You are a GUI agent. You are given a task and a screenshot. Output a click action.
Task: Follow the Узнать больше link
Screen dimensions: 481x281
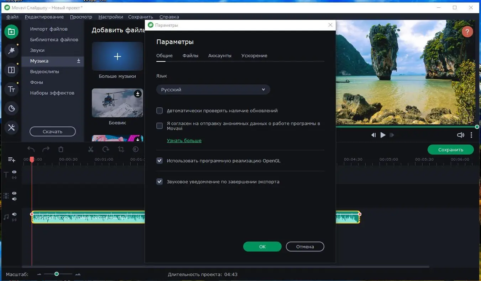coord(184,140)
